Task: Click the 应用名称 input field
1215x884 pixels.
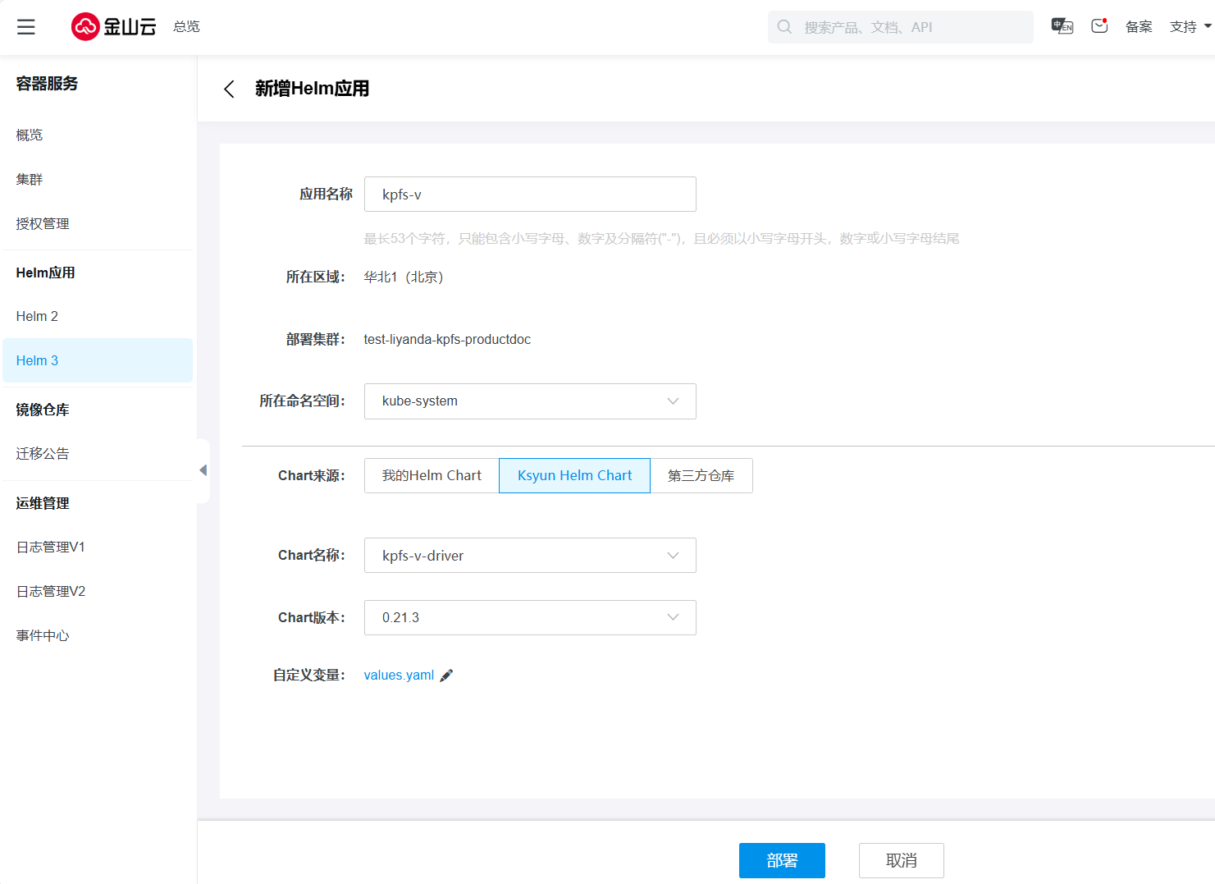Action: [530, 195]
